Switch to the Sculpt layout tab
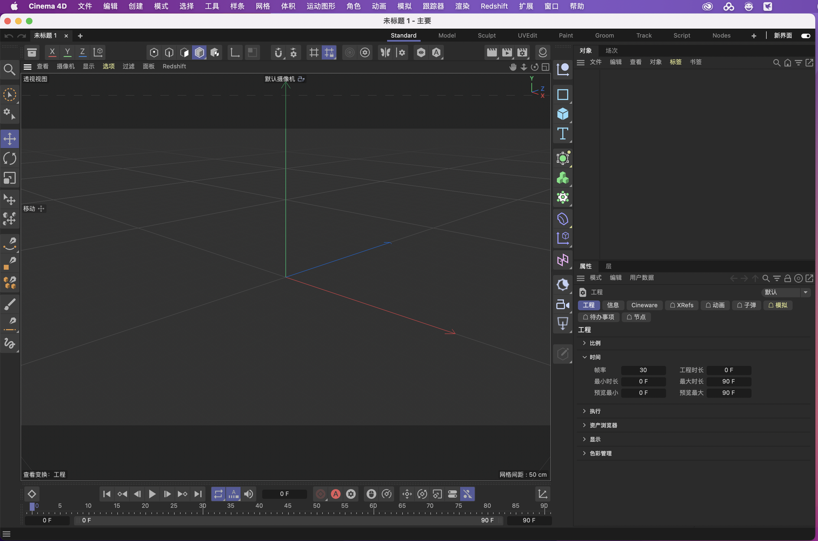The height and width of the screenshot is (541, 818). 486,36
